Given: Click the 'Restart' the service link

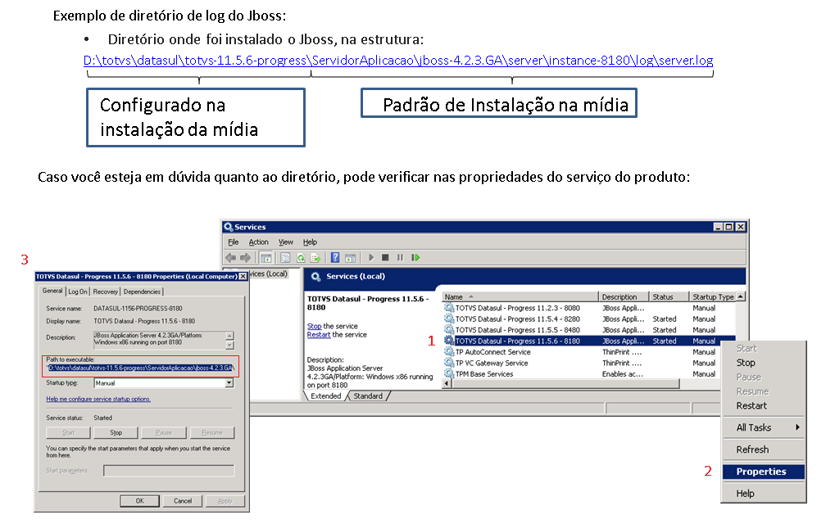Looking at the screenshot, I should pyautogui.click(x=319, y=335).
